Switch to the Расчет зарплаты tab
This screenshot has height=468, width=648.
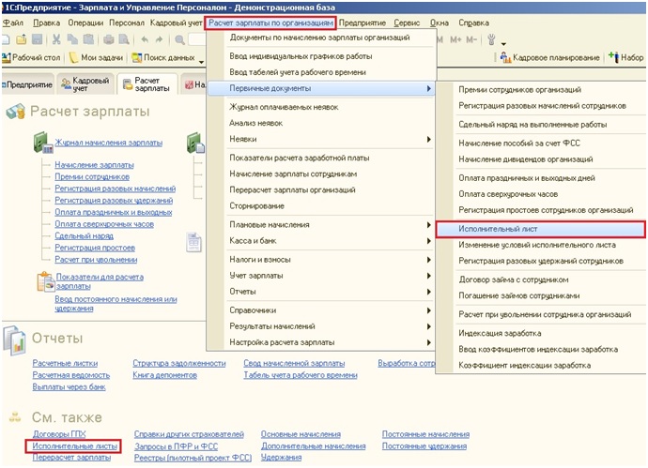[147, 84]
